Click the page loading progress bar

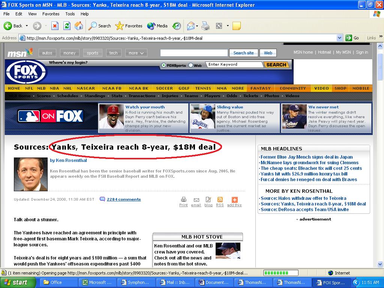point(280,273)
